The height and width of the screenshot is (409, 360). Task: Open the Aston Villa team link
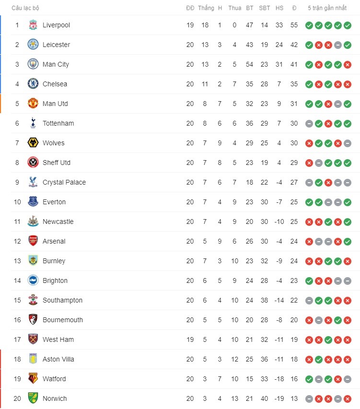[x=58, y=359]
